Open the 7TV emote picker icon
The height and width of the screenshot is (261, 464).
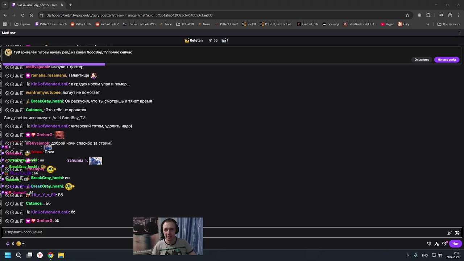coord(457,233)
